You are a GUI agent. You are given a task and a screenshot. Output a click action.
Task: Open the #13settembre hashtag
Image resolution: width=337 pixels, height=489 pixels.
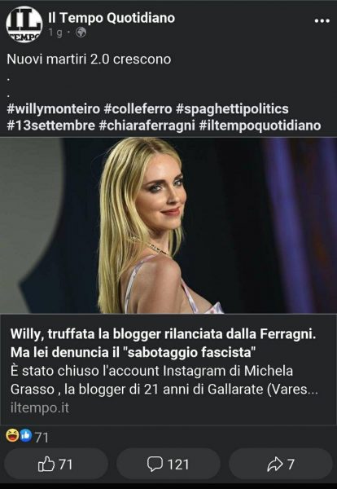50,126
